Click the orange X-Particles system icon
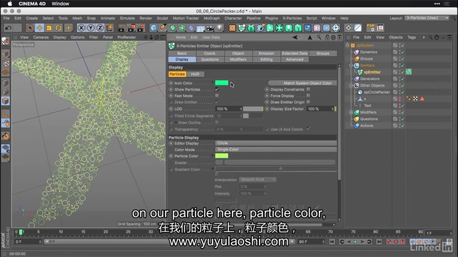The image size is (458, 257). [232, 28]
